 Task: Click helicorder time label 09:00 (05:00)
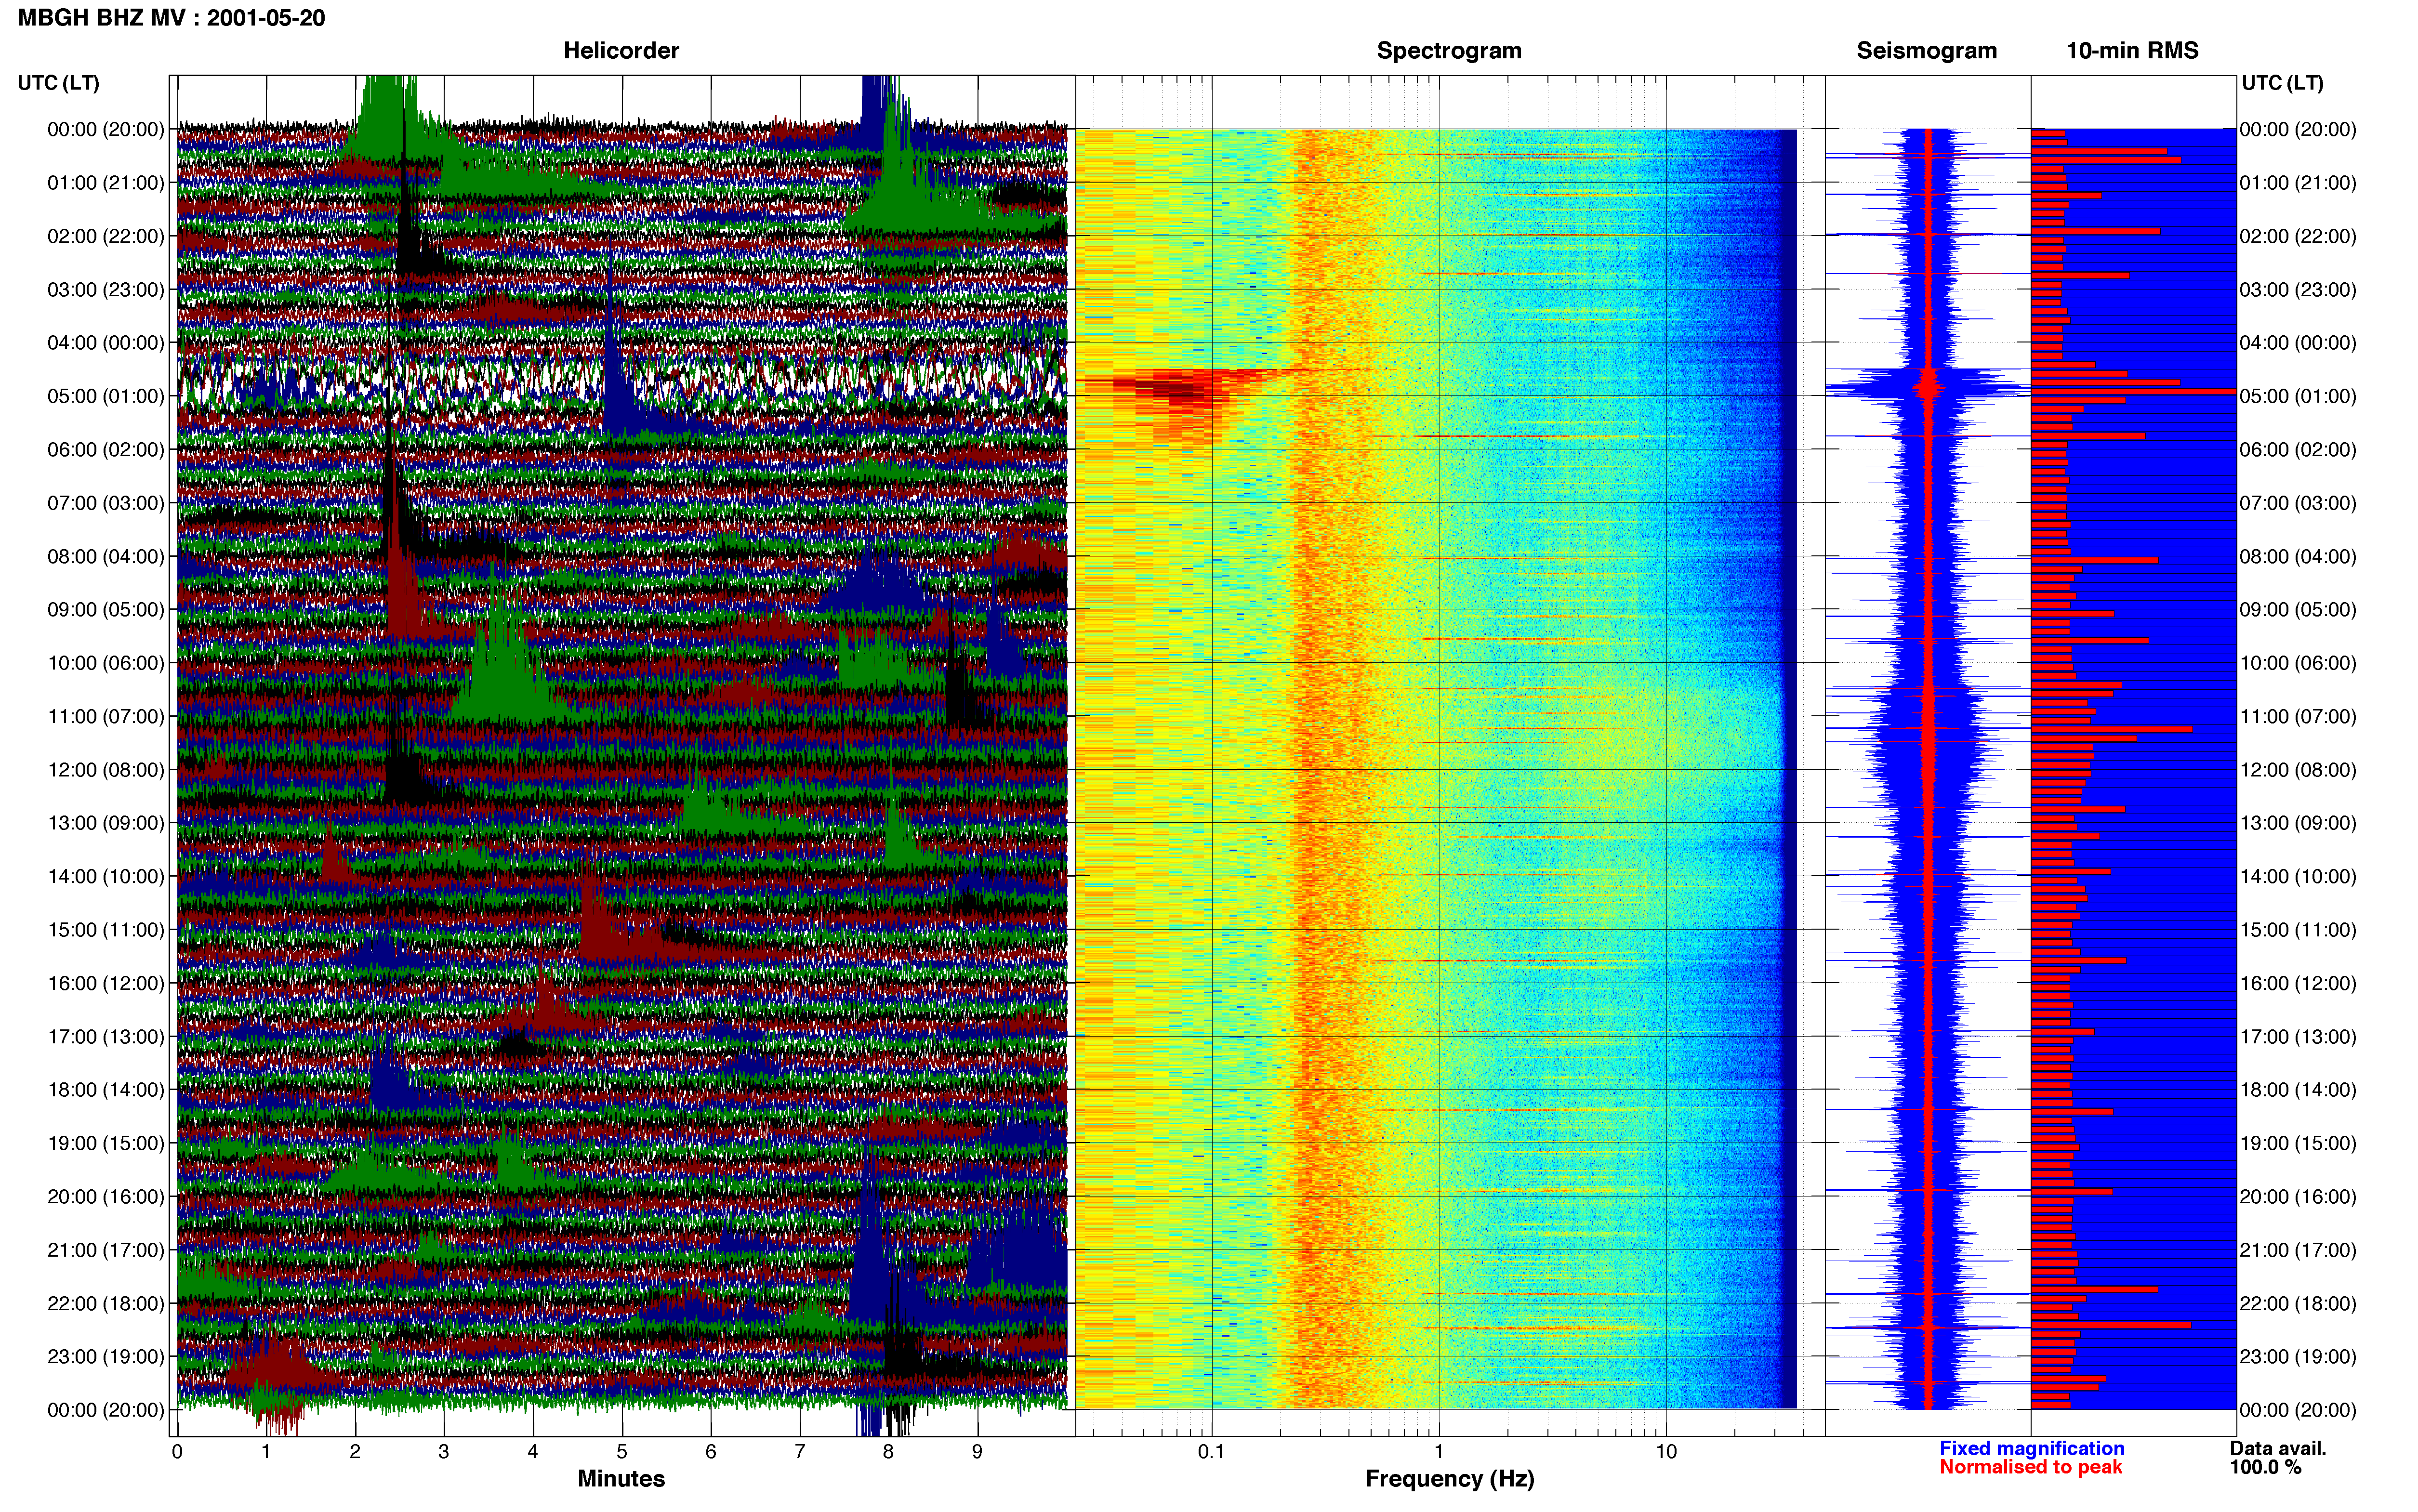click(106, 610)
